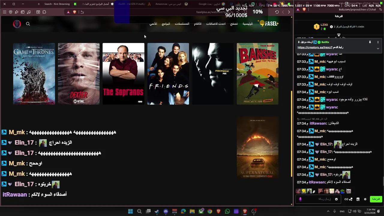The height and width of the screenshot is (216, 384).
Task: Open Google Chrome from the taskbar
Action: click(210, 211)
